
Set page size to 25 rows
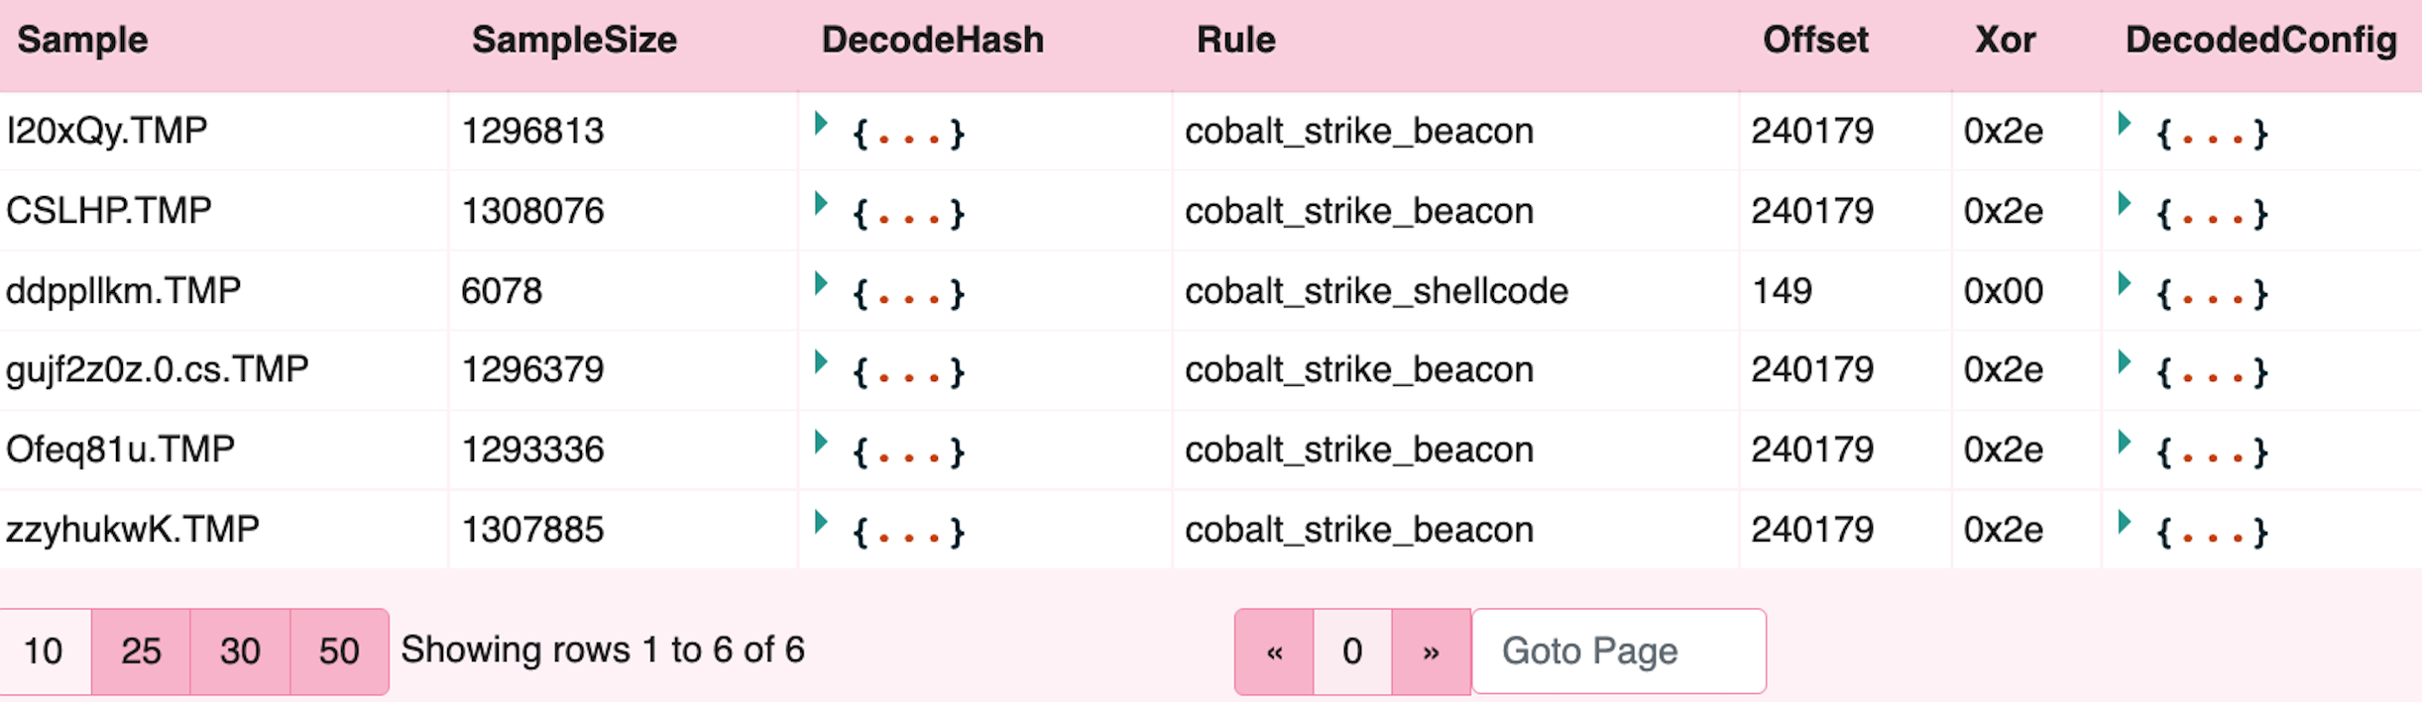point(142,651)
